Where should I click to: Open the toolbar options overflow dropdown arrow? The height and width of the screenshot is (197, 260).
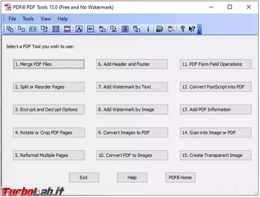point(200,30)
